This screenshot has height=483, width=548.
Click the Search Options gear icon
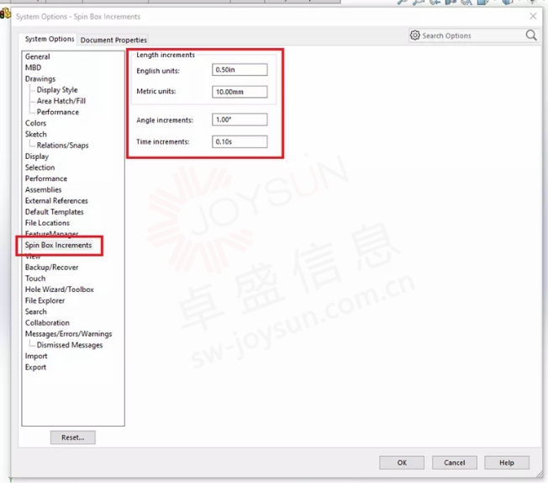pos(415,35)
